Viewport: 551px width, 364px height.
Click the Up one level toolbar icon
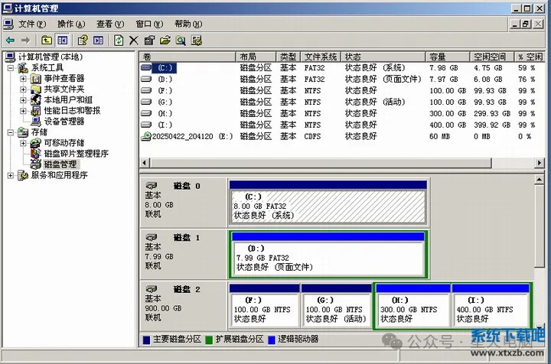pos(47,40)
